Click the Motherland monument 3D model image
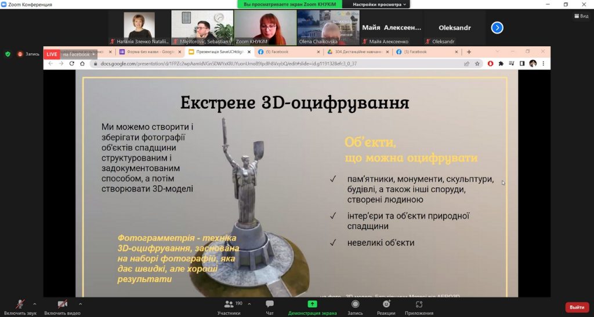The width and height of the screenshot is (594, 317). coord(250,208)
